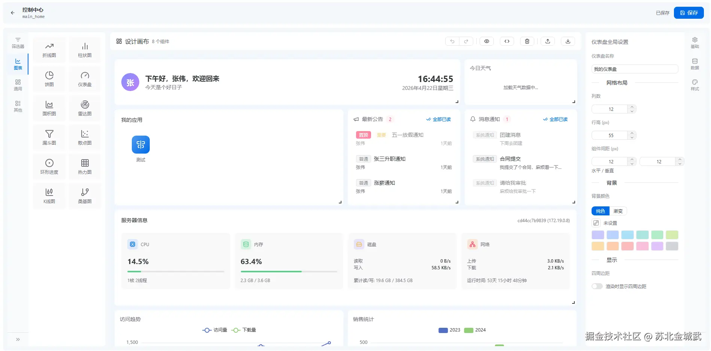
Task: Open the 涨薪通知 announcement
Action: coord(384,183)
